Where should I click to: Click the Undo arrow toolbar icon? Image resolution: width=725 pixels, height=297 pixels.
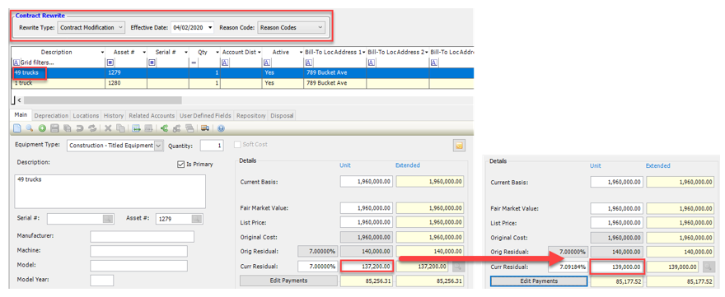click(80, 128)
